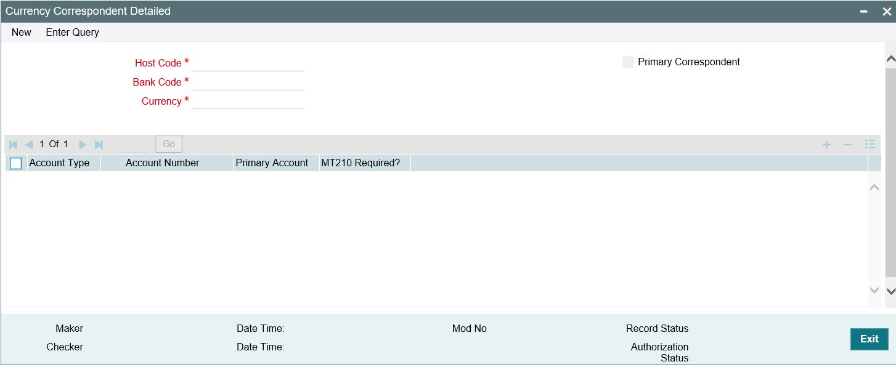
Task: Close the Currency Correspondent Detailed window
Action: pyautogui.click(x=887, y=12)
